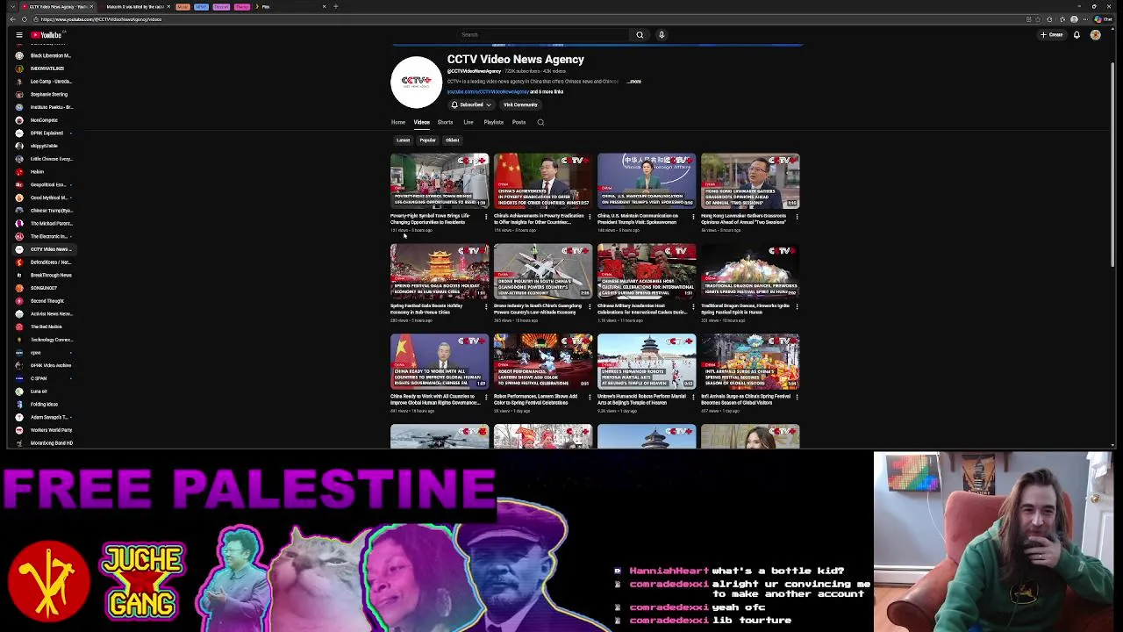This screenshot has width=1123, height=632.
Task: Click the Create button in header
Action: click(x=1052, y=35)
